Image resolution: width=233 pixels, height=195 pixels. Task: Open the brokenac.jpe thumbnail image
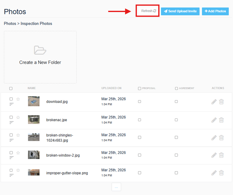pyautogui.click(x=34, y=119)
